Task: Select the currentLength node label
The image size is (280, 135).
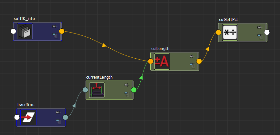Action: click(x=99, y=77)
